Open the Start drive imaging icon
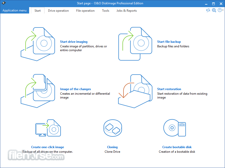The height and width of the screenshot is (168, 225). click(x=38, y=43)
